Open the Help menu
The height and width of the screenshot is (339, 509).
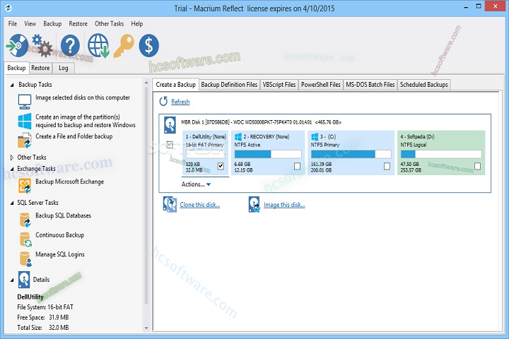coord(137,24)
